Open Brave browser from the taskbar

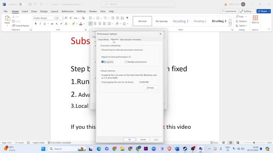[x=169, y=149]
